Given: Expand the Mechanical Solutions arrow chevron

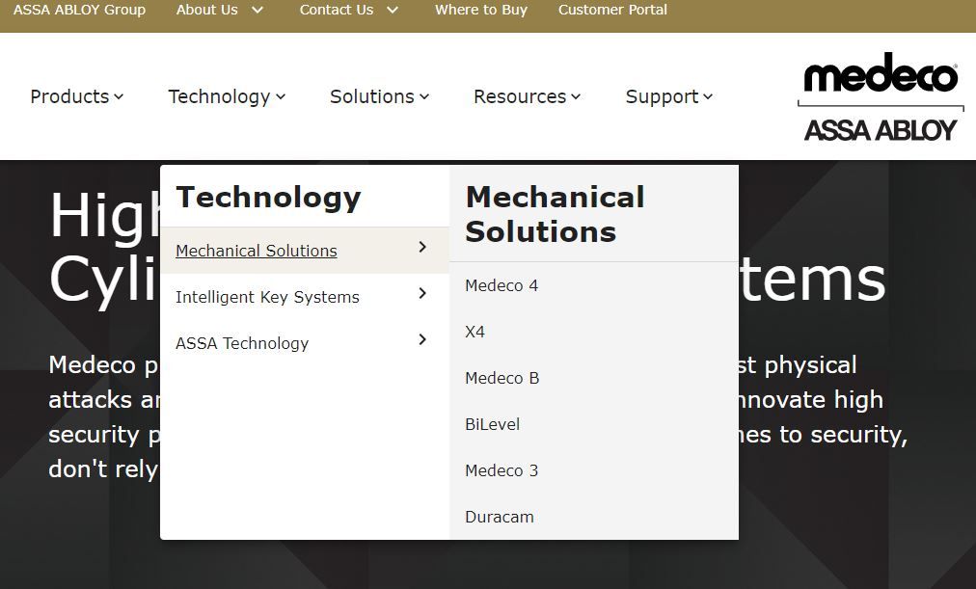Looking at the screenshot, I should coord(422,247).
